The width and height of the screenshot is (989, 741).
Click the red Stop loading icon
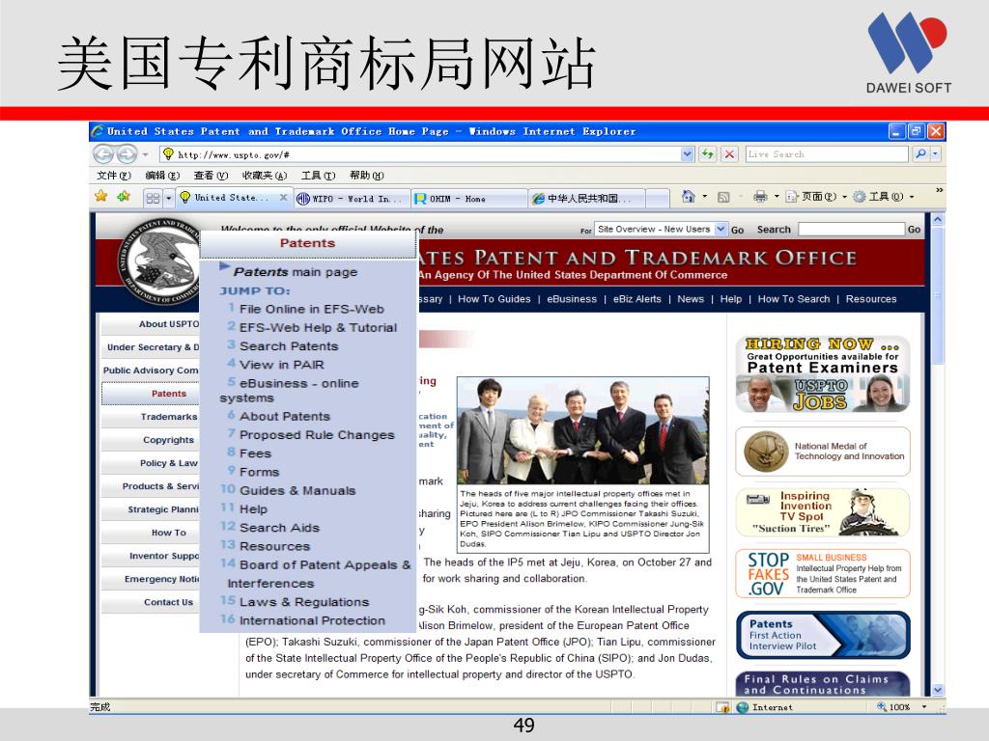click(x=729, y=153)
